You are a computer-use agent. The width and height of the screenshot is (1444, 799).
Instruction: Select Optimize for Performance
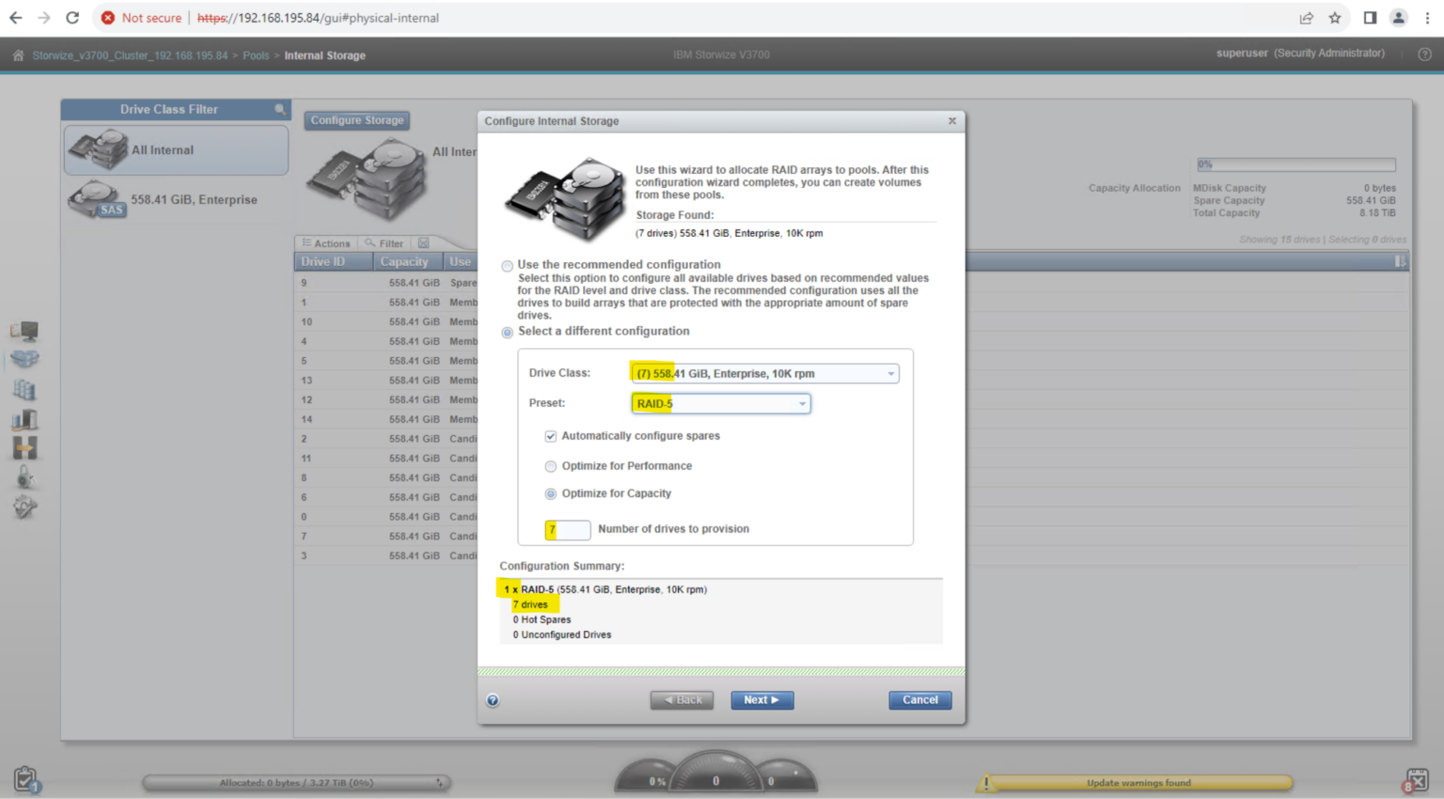tap(551, 466)
